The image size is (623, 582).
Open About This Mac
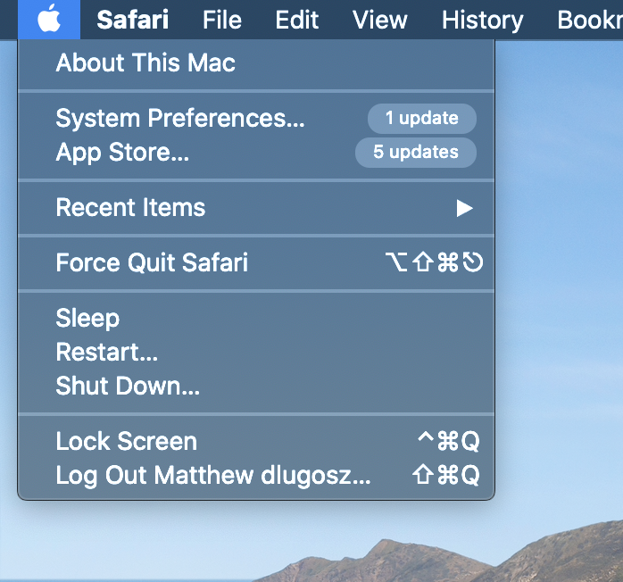coord(145,63)
